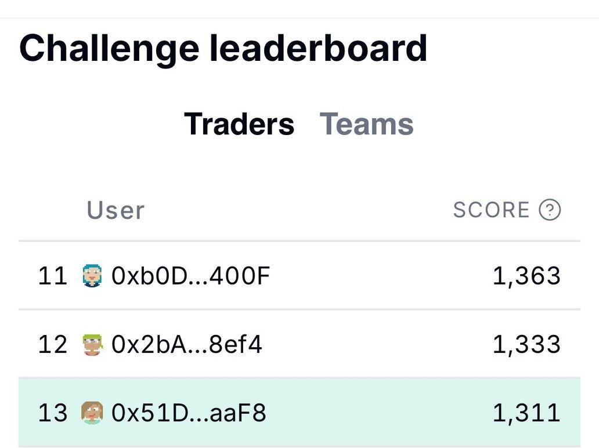The width and height of the screenshot is (599, 448).
Task: Open trader address 0xb0D...400F
Action: click(x=190, y=276)
